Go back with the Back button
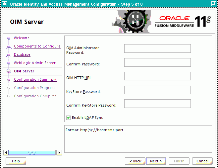Image resolution: width=218 pixels, height=168 pixels. pos(135,161)
